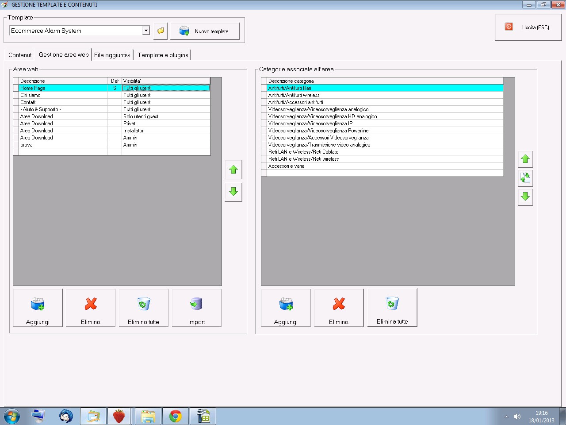566x425 pixels.
Task: Select the Chi siamo web area row
Action: [x=111, y=95]
